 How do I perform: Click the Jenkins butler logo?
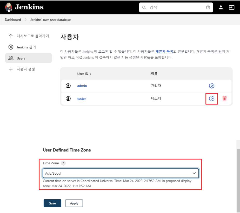[x=9, y=7]
